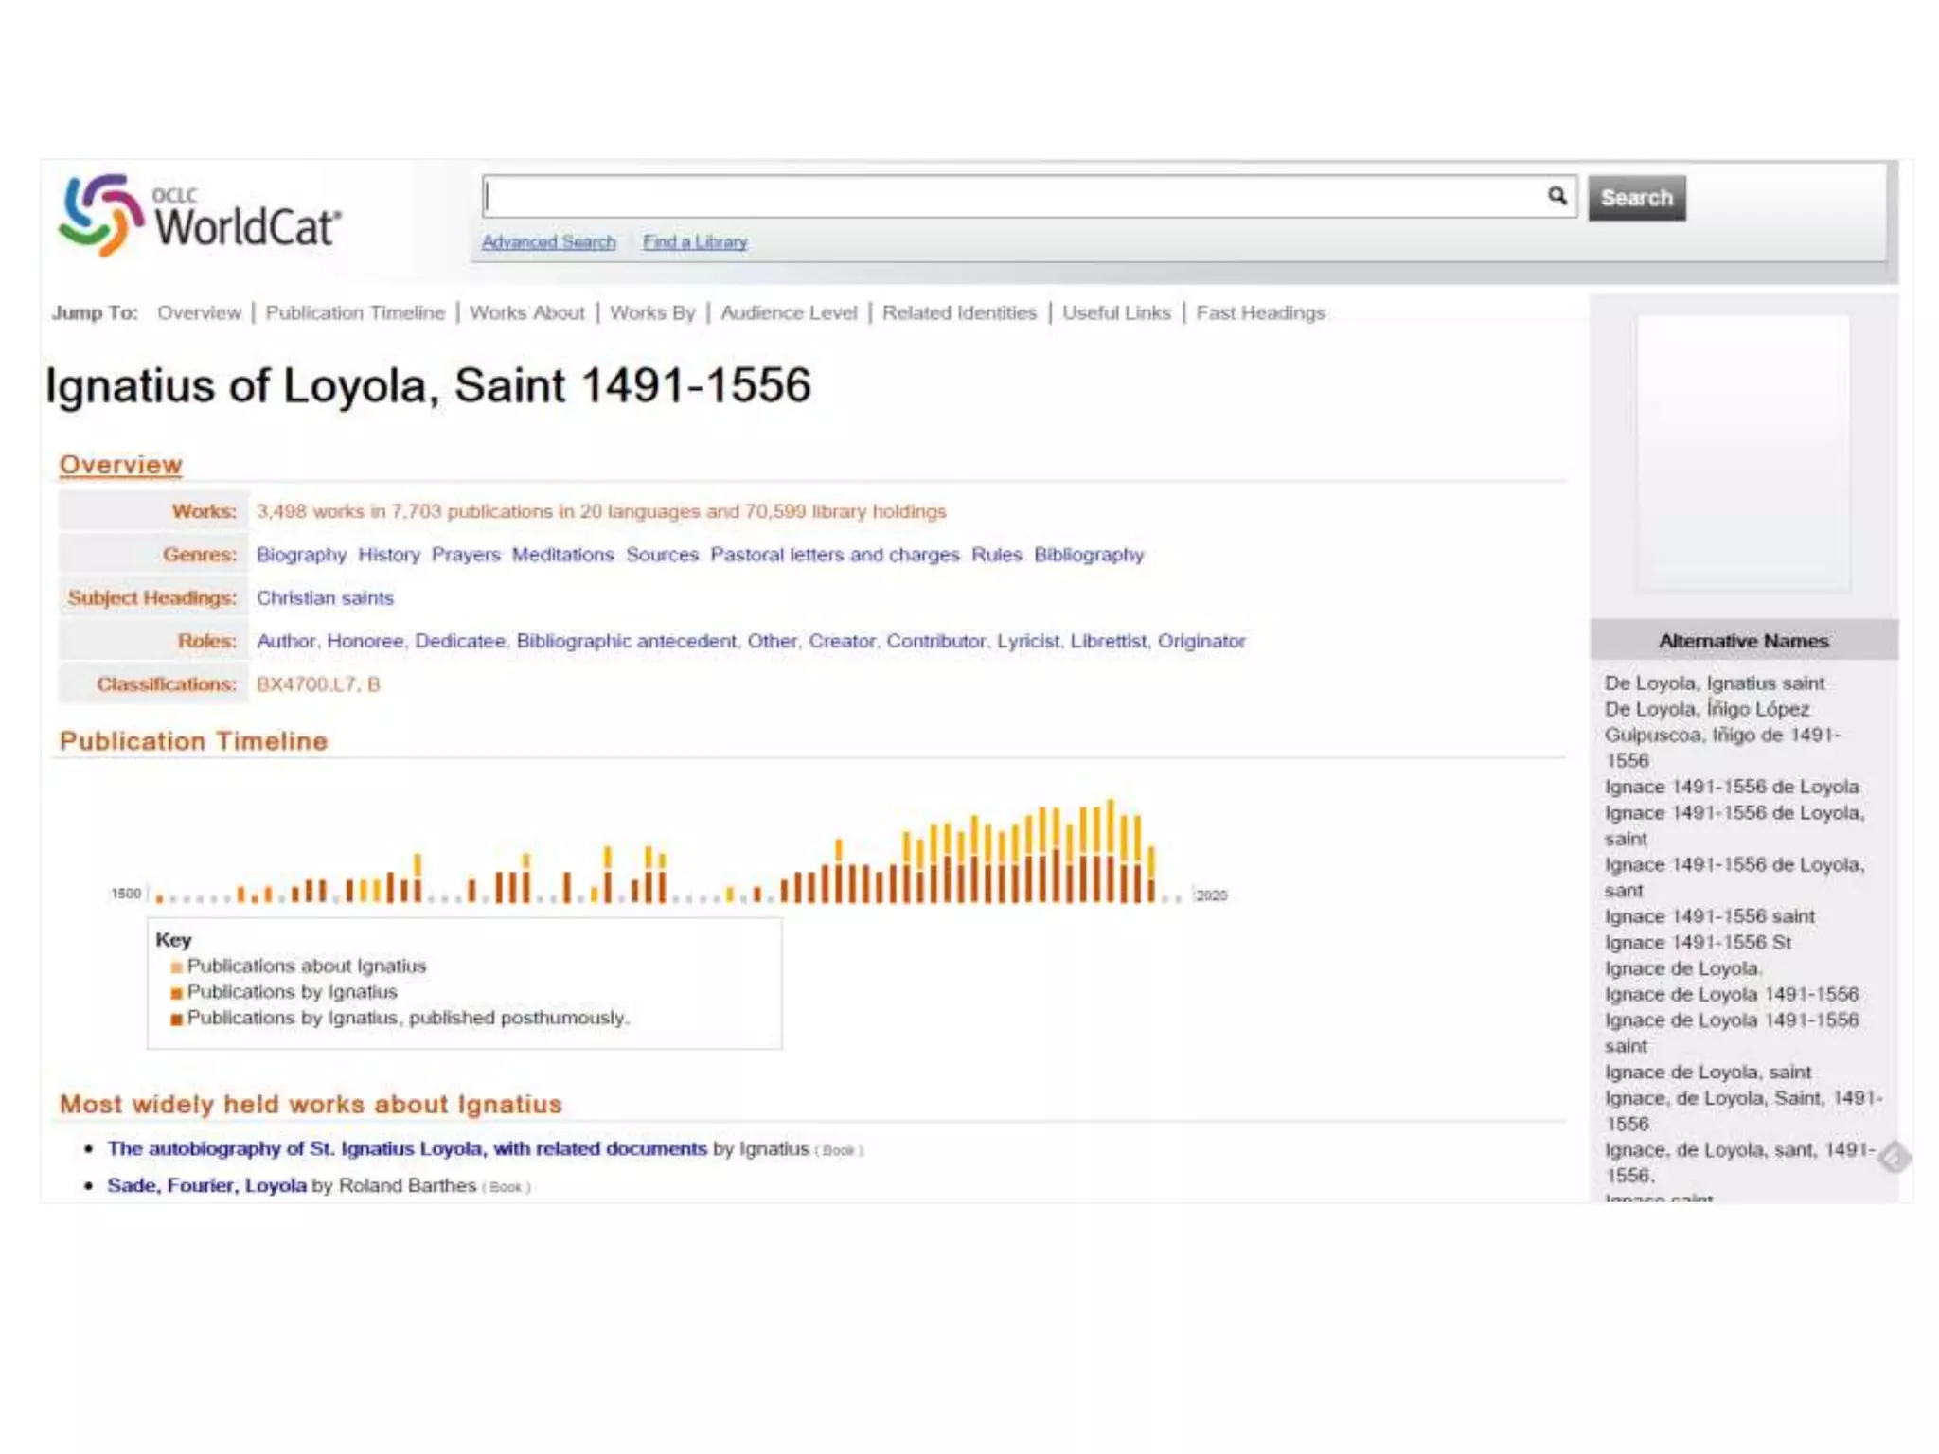Jump to Related Identities section
The width and height of the screenshot is (1939, 1454).
click(959, 313)
